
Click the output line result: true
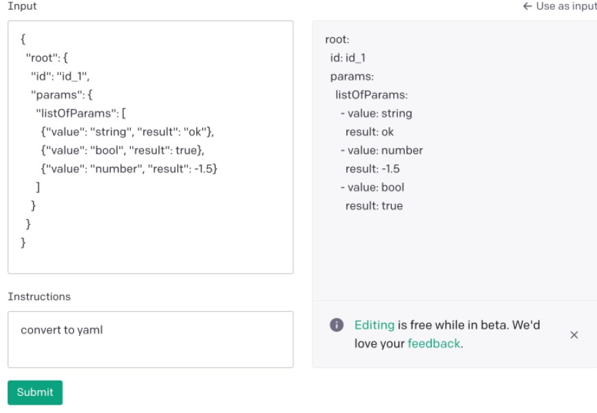click(375, 206)
